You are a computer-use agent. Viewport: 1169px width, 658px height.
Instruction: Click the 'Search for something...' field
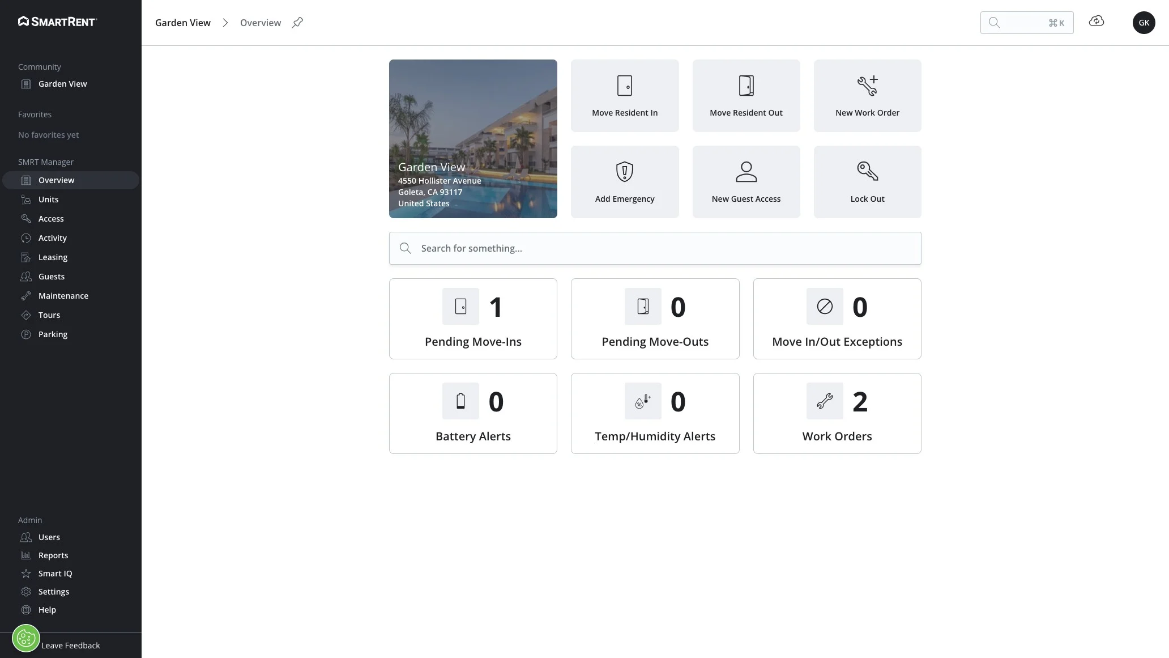click(x=655, y=248)
